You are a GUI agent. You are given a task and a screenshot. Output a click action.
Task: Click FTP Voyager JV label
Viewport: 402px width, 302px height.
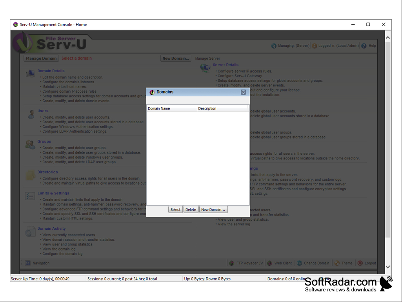250,263
